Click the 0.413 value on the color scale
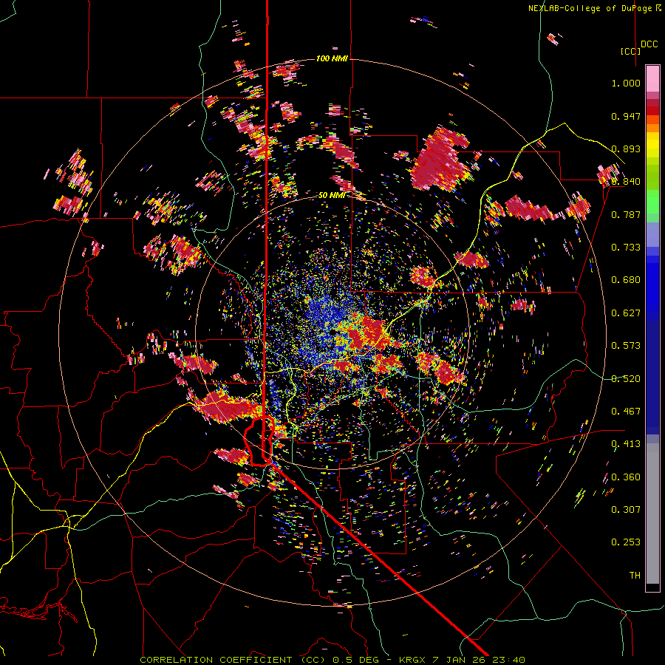Image resolution: width=665 pixels, height=665 pixels. click(626, 444)
